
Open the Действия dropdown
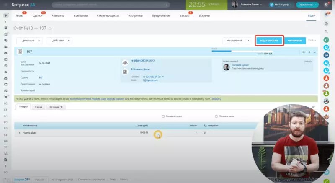(x=59, y=41)
